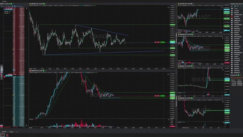The height and width of the screenshot is (137, 243).
Task: Tick the BTCUSDT checkbox in the watchlist
Action: point(232,17)
